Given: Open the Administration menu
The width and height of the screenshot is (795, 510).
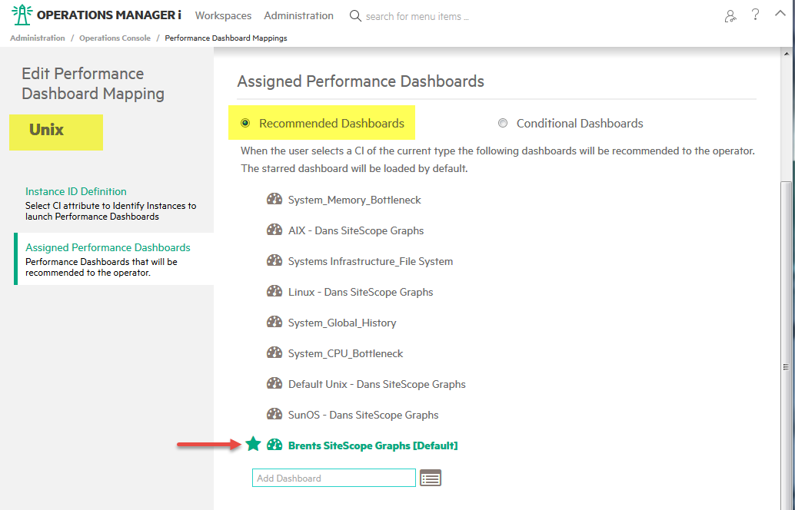Looking at the screenshot, I should tap(298, 15).
